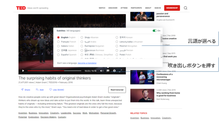
Task: Select Bulgarian subtitles radio button
Action: 82,46
